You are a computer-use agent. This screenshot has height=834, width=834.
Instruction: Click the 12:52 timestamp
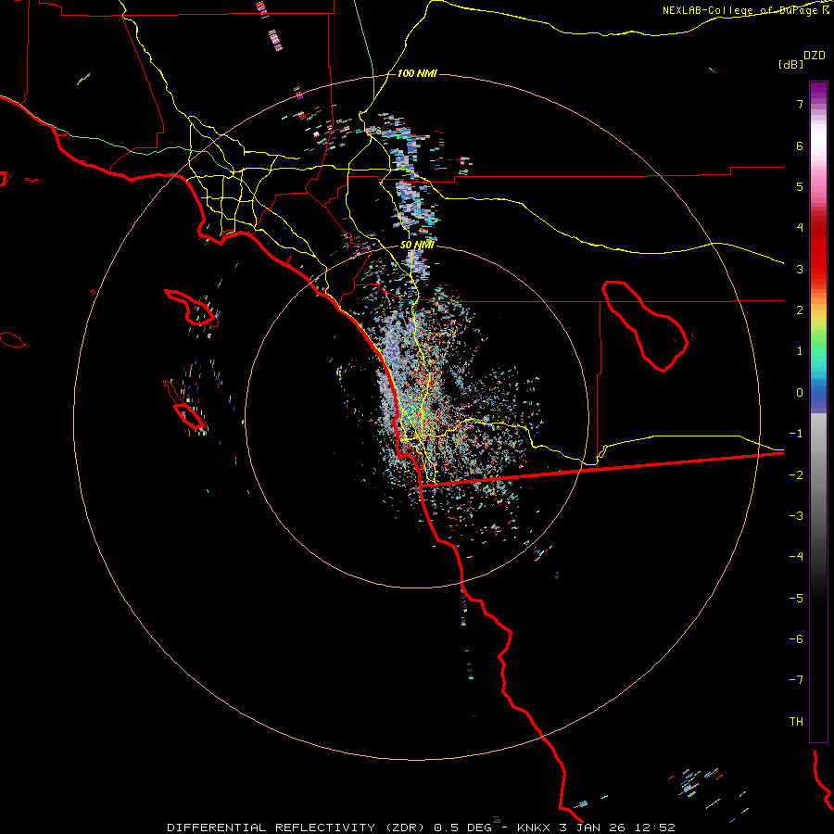[x=655, y=828]
